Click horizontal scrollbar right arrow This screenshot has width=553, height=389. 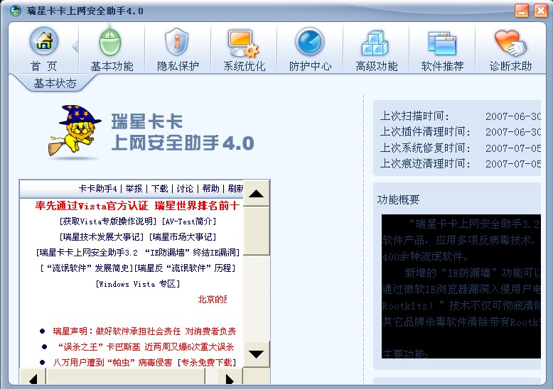(x=230, y=378)
